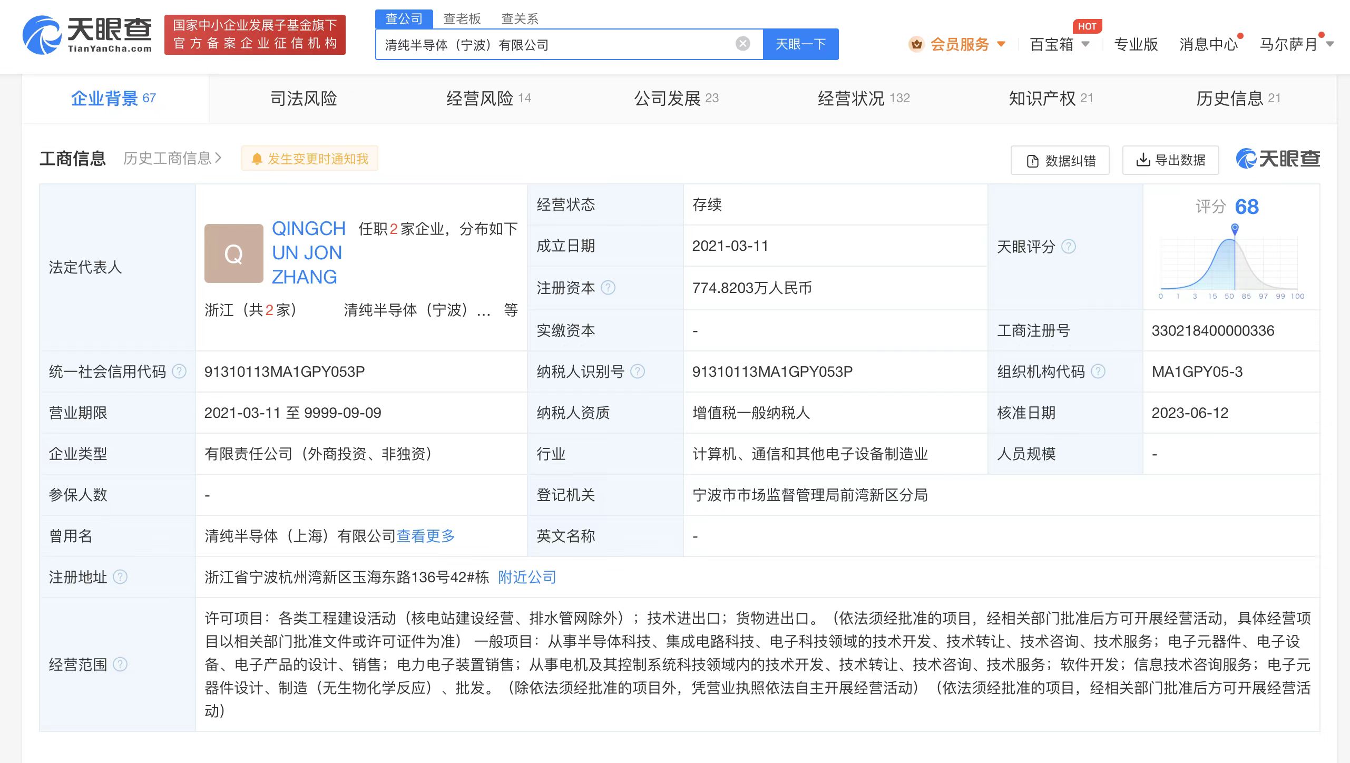
Task: Click registered capital 774.8203万人民币
Action: click(752, 288)
